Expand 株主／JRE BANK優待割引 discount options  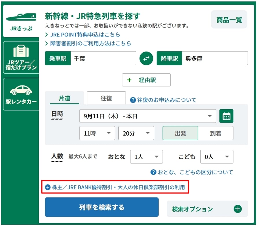(x=115, y=187)
